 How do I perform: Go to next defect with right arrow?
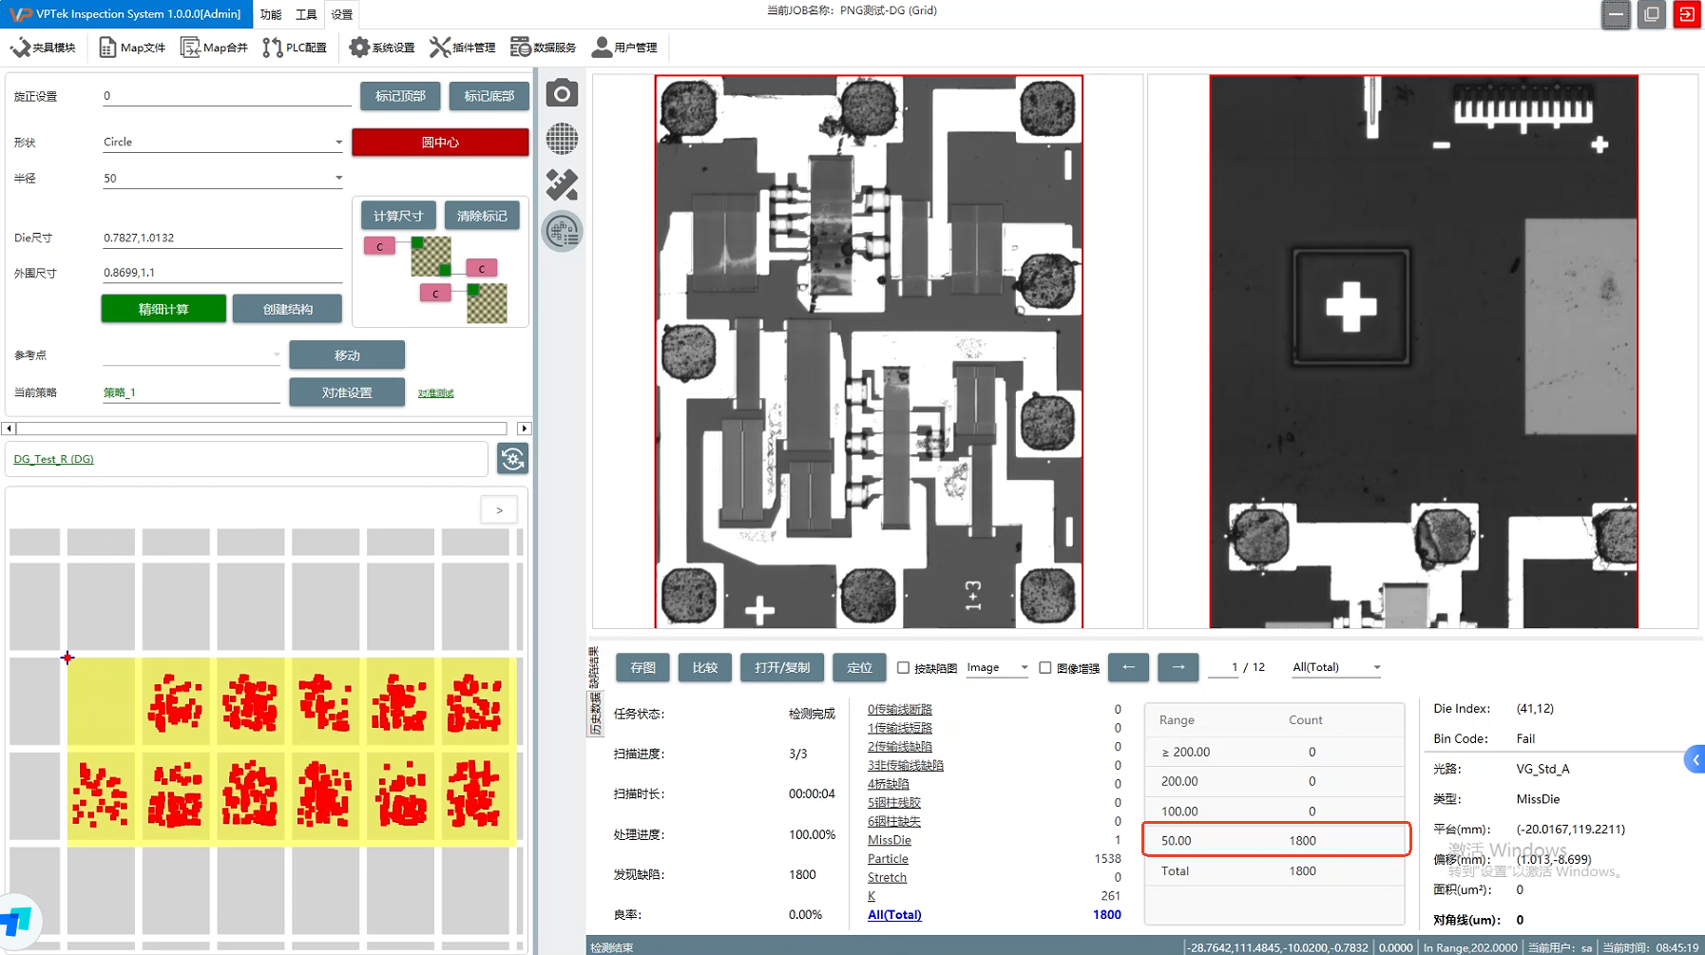pyautogui.click(x=1178, y=667)
